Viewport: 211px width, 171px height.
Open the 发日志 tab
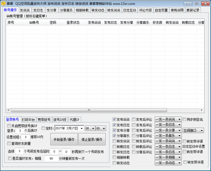click(x=38, y=10)
